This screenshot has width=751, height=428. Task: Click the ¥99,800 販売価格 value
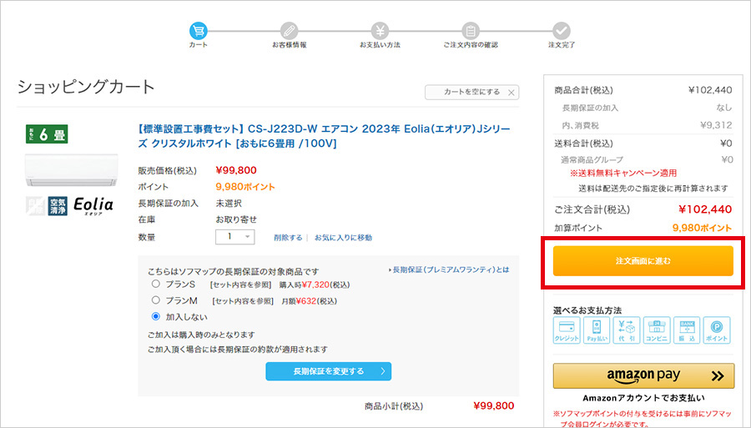coord(236,170)
